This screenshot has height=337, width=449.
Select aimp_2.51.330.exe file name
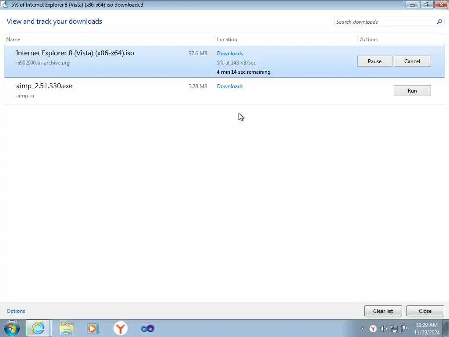click(44, 86)
